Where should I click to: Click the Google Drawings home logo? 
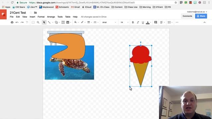coord(3,14)
